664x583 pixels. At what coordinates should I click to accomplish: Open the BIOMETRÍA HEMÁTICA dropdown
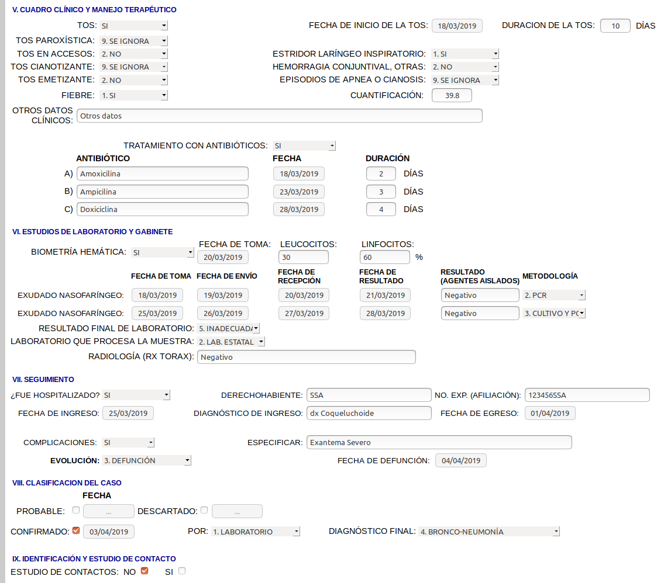coord(163,252)
